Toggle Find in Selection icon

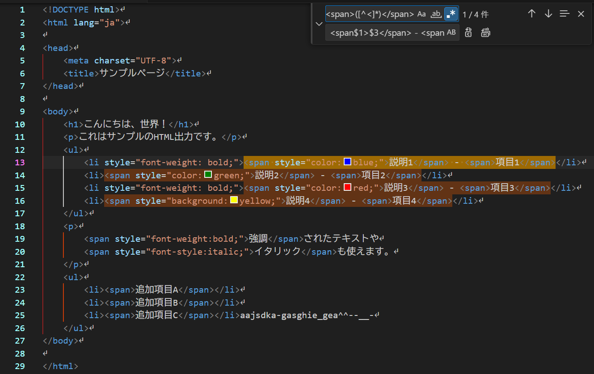click(565, 14)
